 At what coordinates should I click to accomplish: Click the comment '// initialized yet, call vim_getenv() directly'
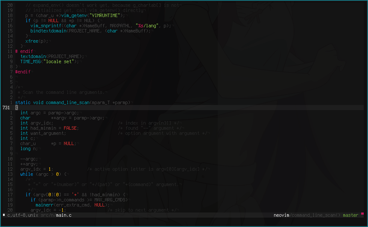84,10
